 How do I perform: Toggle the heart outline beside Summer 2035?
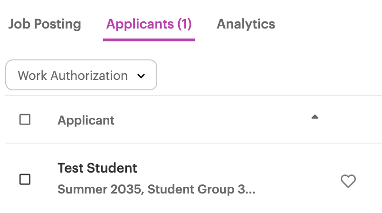point(348,181)
